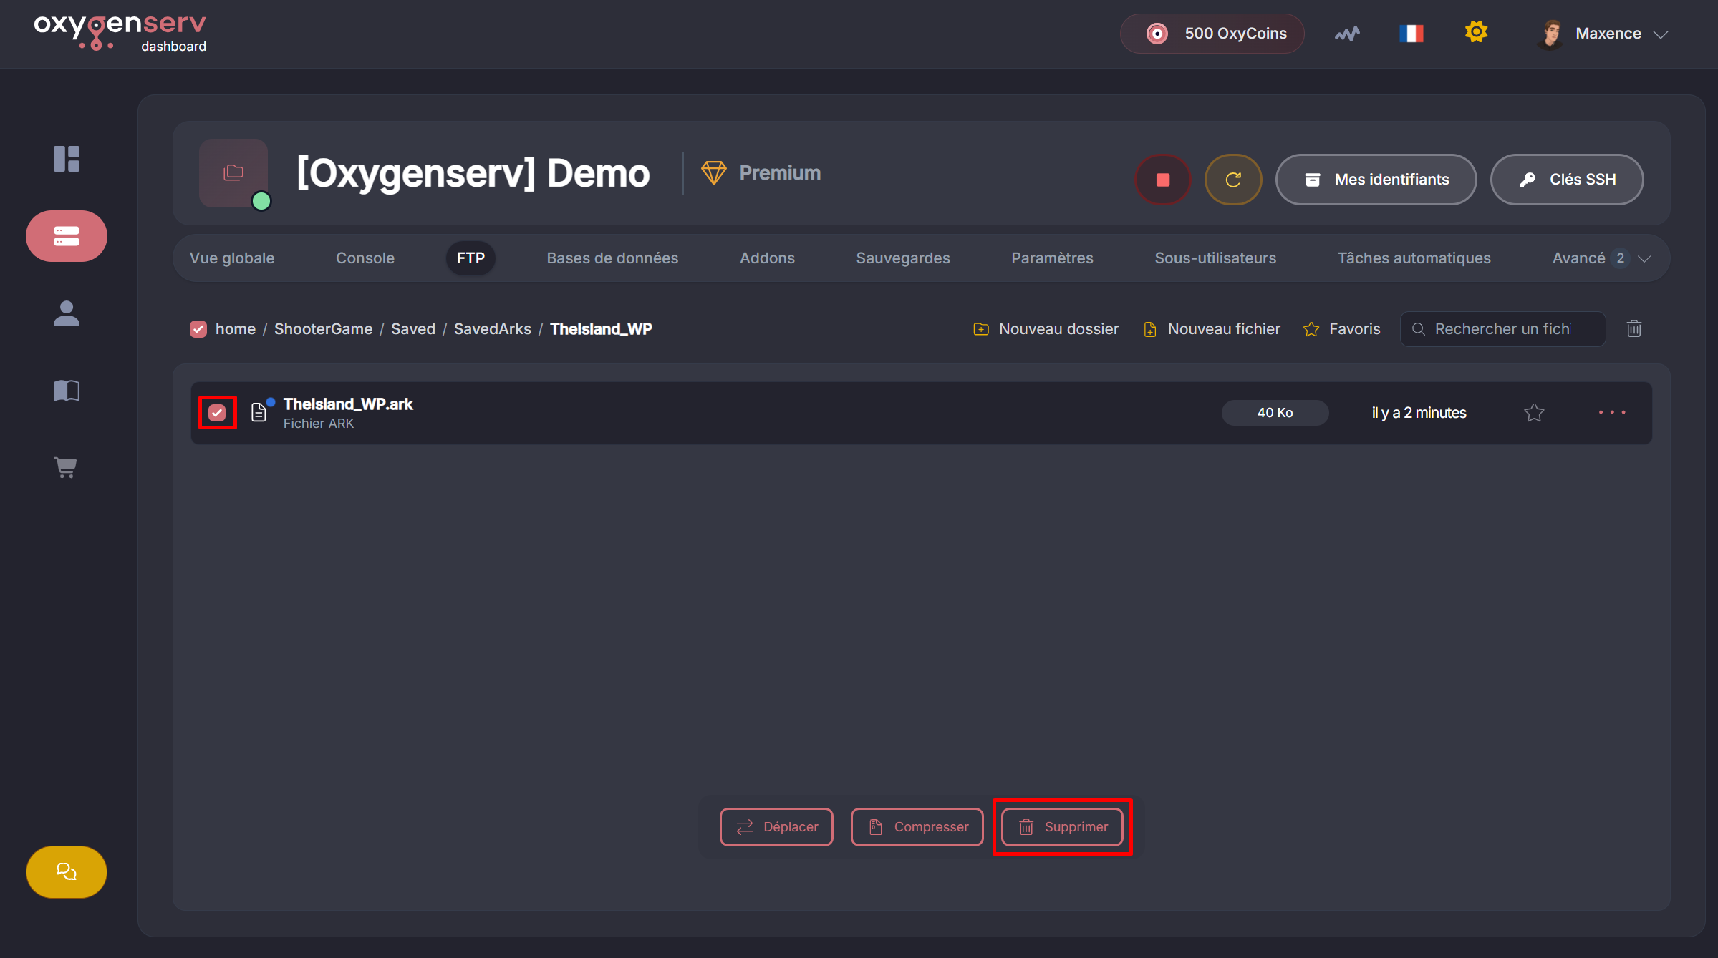Open the Sauvegardes tab
The width and height of the screenshot is (1718, 958).
tap(902, 258)
